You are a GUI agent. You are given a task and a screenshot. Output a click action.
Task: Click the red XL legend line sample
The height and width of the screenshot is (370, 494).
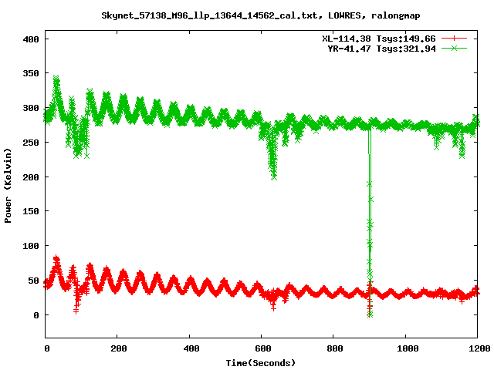[x=454, y=39]
